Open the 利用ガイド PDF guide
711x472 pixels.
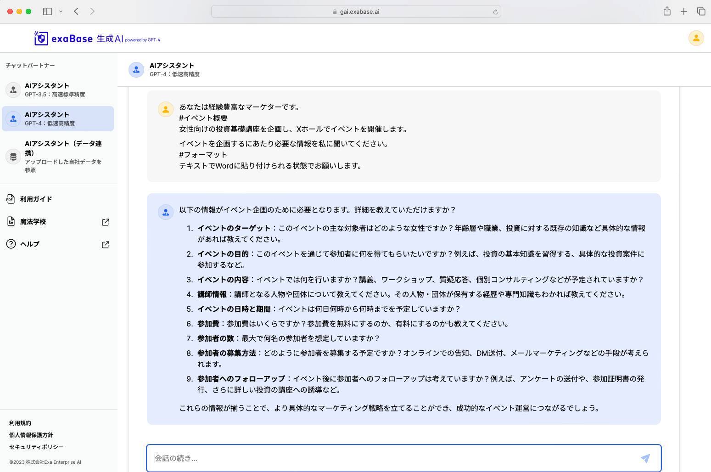click(x=36, y=199)
